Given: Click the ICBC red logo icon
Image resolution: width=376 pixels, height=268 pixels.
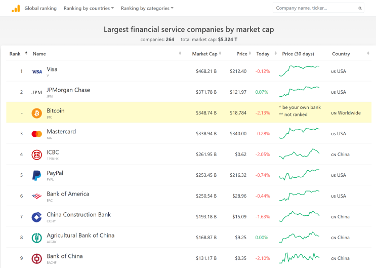Looking at the screenshot, I should tap(36, 155).
